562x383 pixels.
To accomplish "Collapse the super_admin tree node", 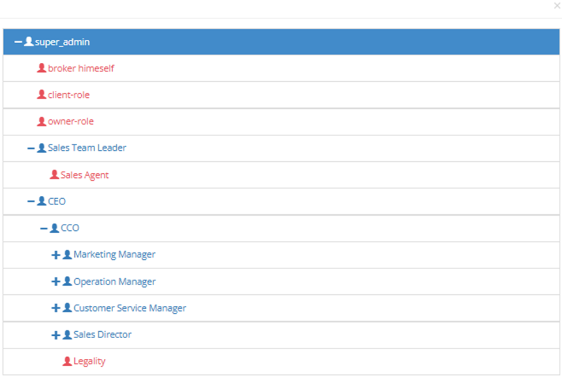I will point(18,42).
